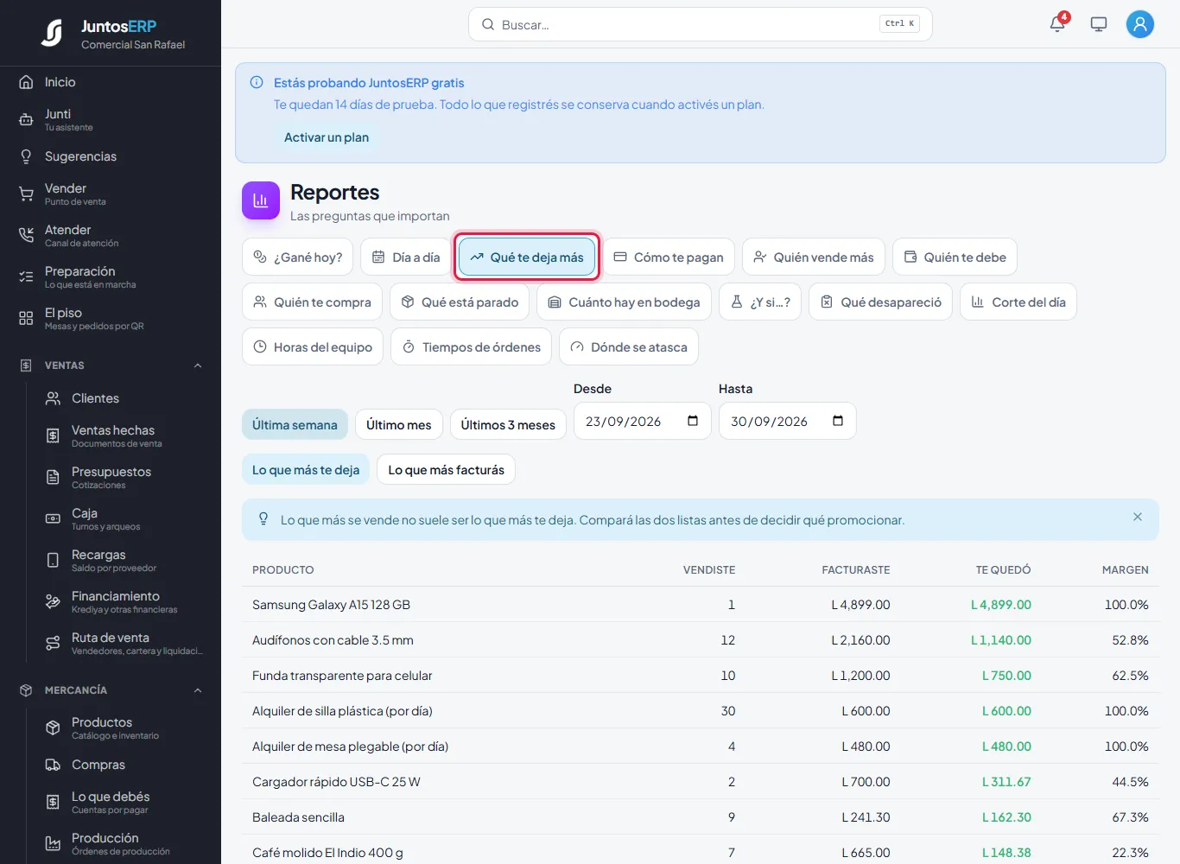
Task: Open the Día a día report tab
Action: pyautogui.click(x=405, y=257)
